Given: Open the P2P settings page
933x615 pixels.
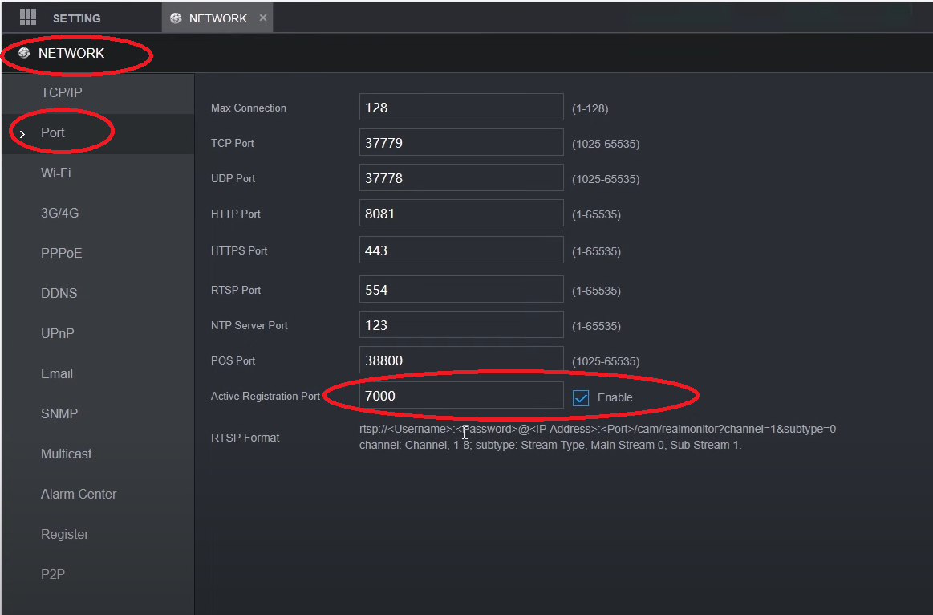Looking at the screenshot, I should pos(52,575).
